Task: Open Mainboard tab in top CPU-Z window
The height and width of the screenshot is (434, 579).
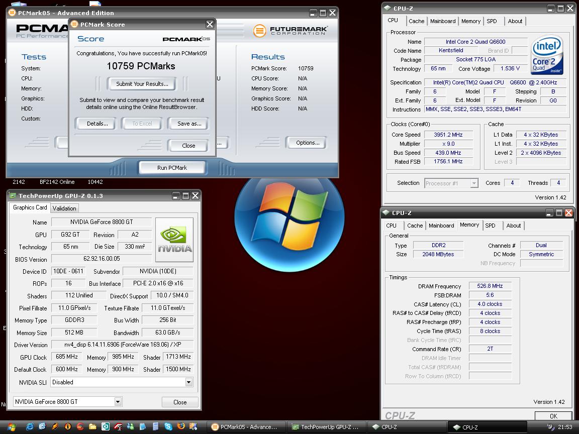Action: point(443,21)
